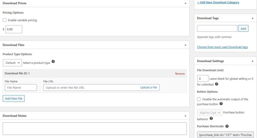
Task: Check Disable automatic output of purchase button
Action: [199, 99]
